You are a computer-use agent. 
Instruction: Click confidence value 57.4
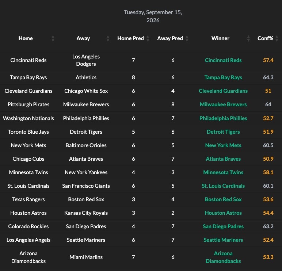pos(268,60)
